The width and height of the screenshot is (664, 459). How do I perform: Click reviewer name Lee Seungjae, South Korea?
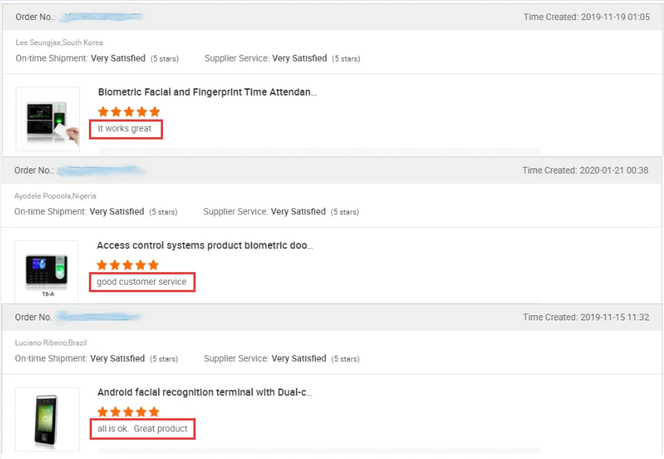pyautogui.click(x=59, y=42)
